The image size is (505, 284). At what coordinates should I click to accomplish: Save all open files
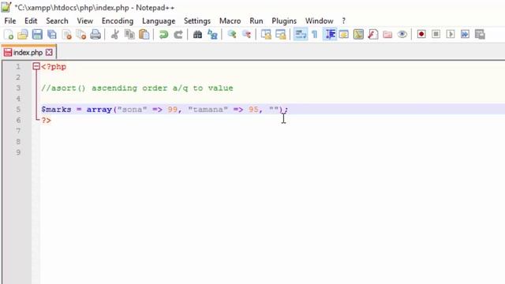52,34
